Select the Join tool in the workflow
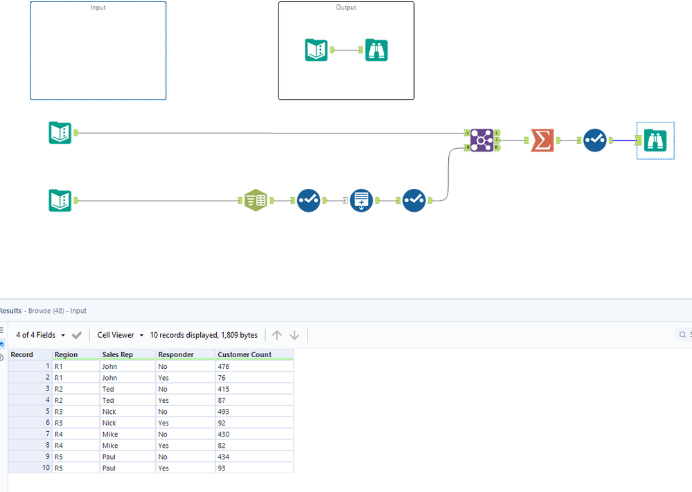 [481, 140]
